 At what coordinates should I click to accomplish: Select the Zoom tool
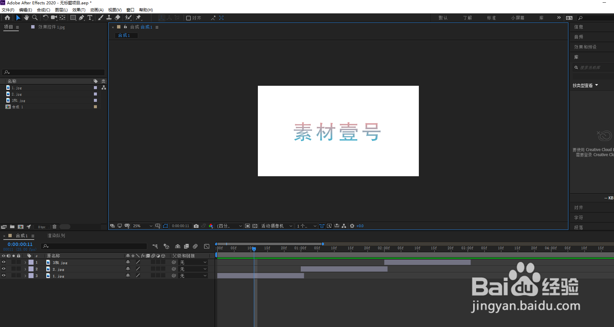35,17
